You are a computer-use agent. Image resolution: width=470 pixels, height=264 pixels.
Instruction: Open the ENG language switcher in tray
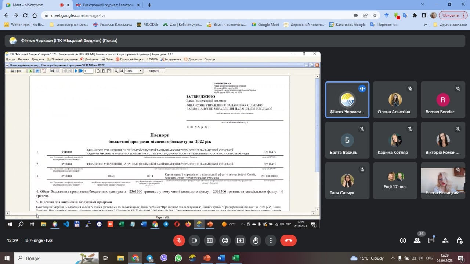429,258
